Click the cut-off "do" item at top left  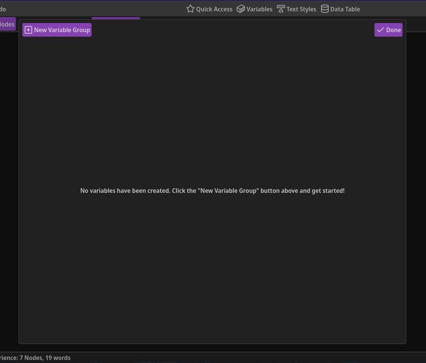pos(3,9)
